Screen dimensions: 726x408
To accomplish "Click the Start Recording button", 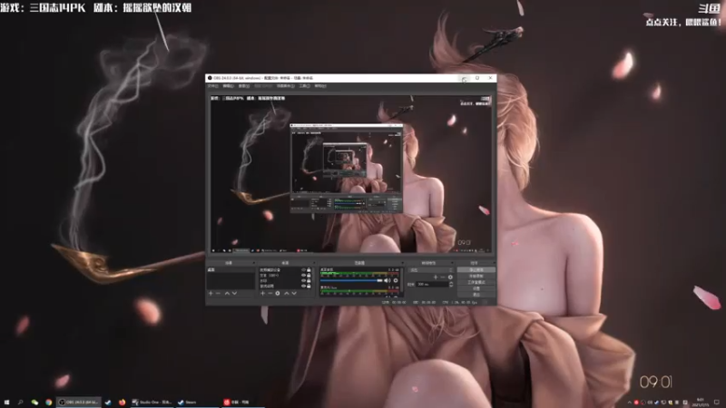I will coord(476,277).
